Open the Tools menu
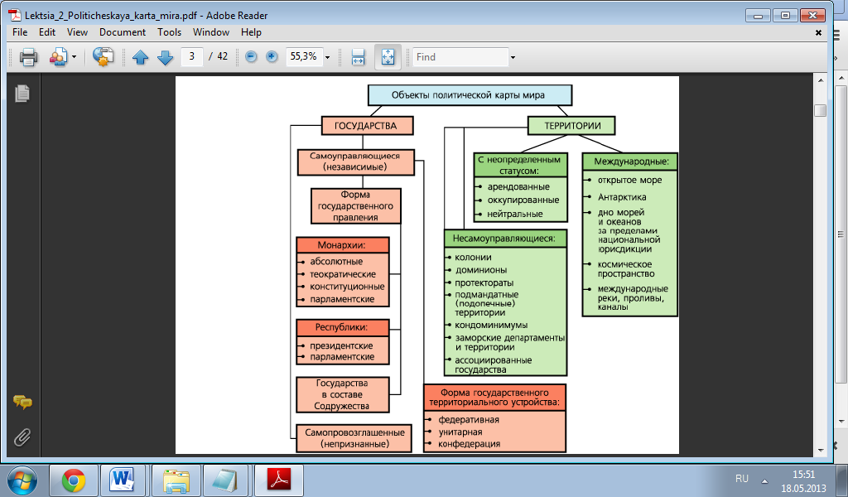This screenshot has width=848, height=497. 169,32
